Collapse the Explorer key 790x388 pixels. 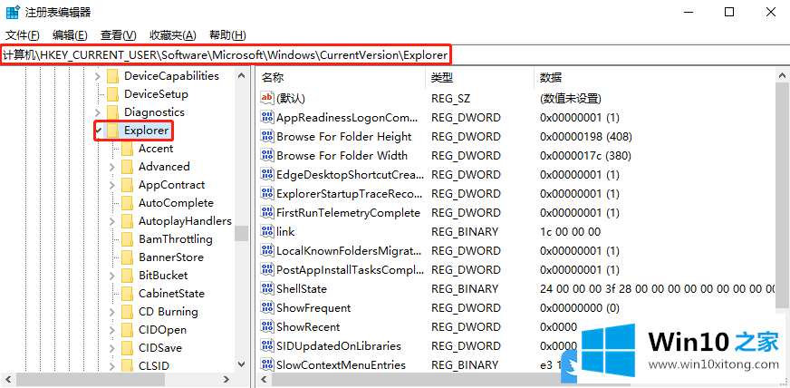tap(98, 131)
